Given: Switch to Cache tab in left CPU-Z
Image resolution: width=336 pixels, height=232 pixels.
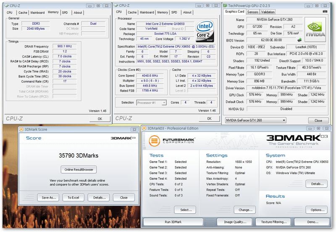Looking at the screenshot, I should [x=23, y=13].
